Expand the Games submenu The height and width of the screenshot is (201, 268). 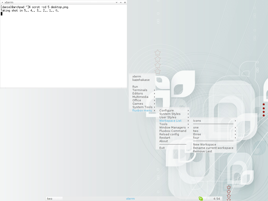(142, 104)
